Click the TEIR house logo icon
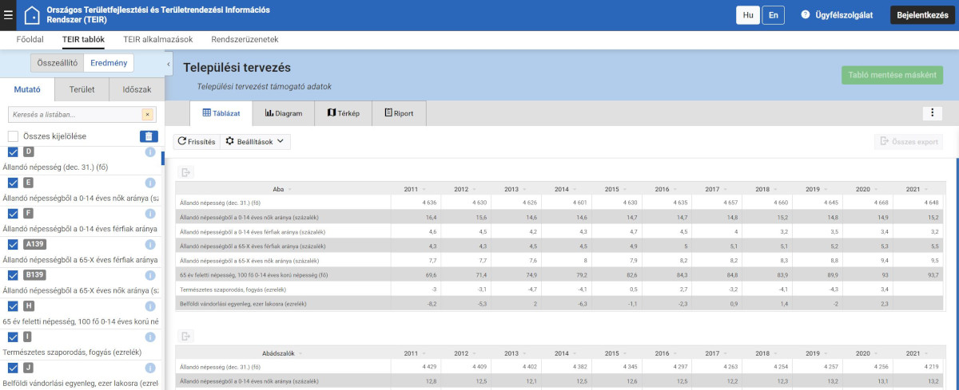The height and width of the screenshot is (390, 959). [33, 15]
